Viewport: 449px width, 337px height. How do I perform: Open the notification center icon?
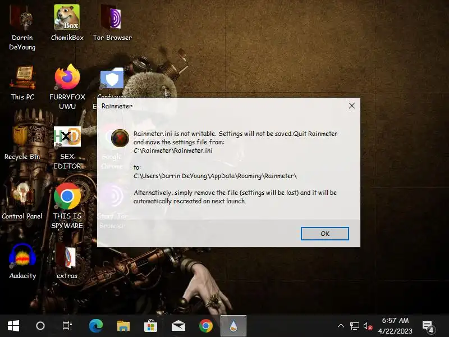(x=429, y=326)
